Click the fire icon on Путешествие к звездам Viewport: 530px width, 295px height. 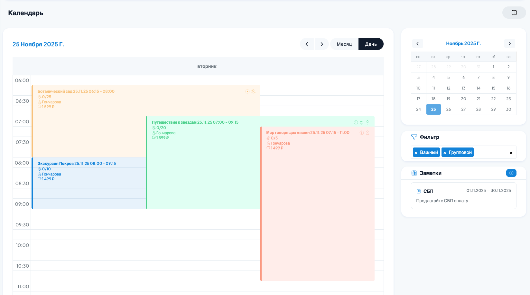[362, 122]
